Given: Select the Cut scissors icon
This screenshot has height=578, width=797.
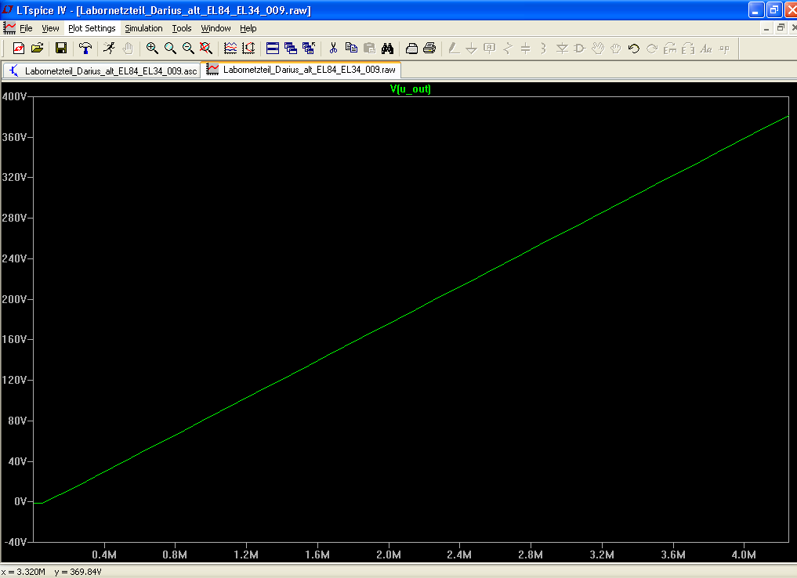Looking at the screenshot, I should pos(333,49).
